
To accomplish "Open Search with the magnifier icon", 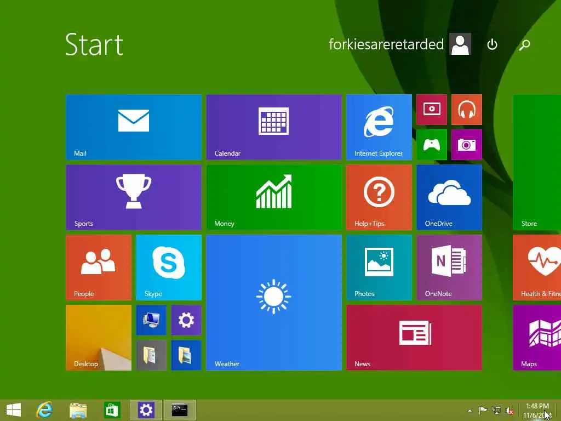I will click(x=524, y=44).
